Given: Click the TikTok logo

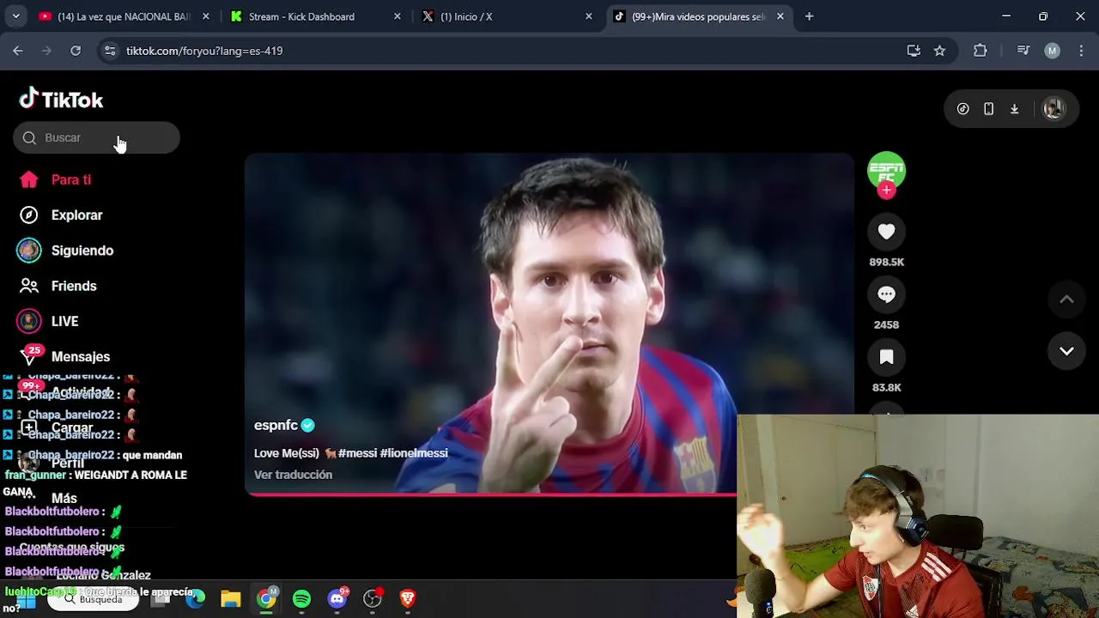Looking at the screenshot, I should click(x=61, y=100).
